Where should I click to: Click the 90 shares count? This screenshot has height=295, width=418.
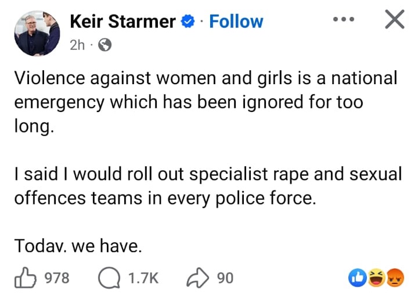[225, 278]
